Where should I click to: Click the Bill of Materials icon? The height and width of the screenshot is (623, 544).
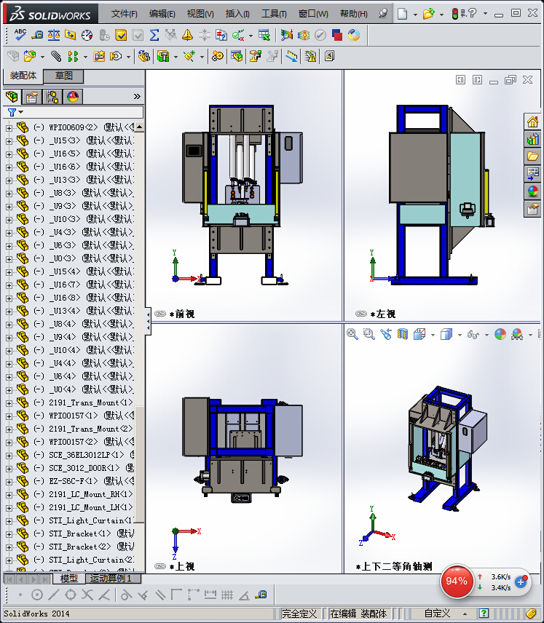[x=237, y=57]
